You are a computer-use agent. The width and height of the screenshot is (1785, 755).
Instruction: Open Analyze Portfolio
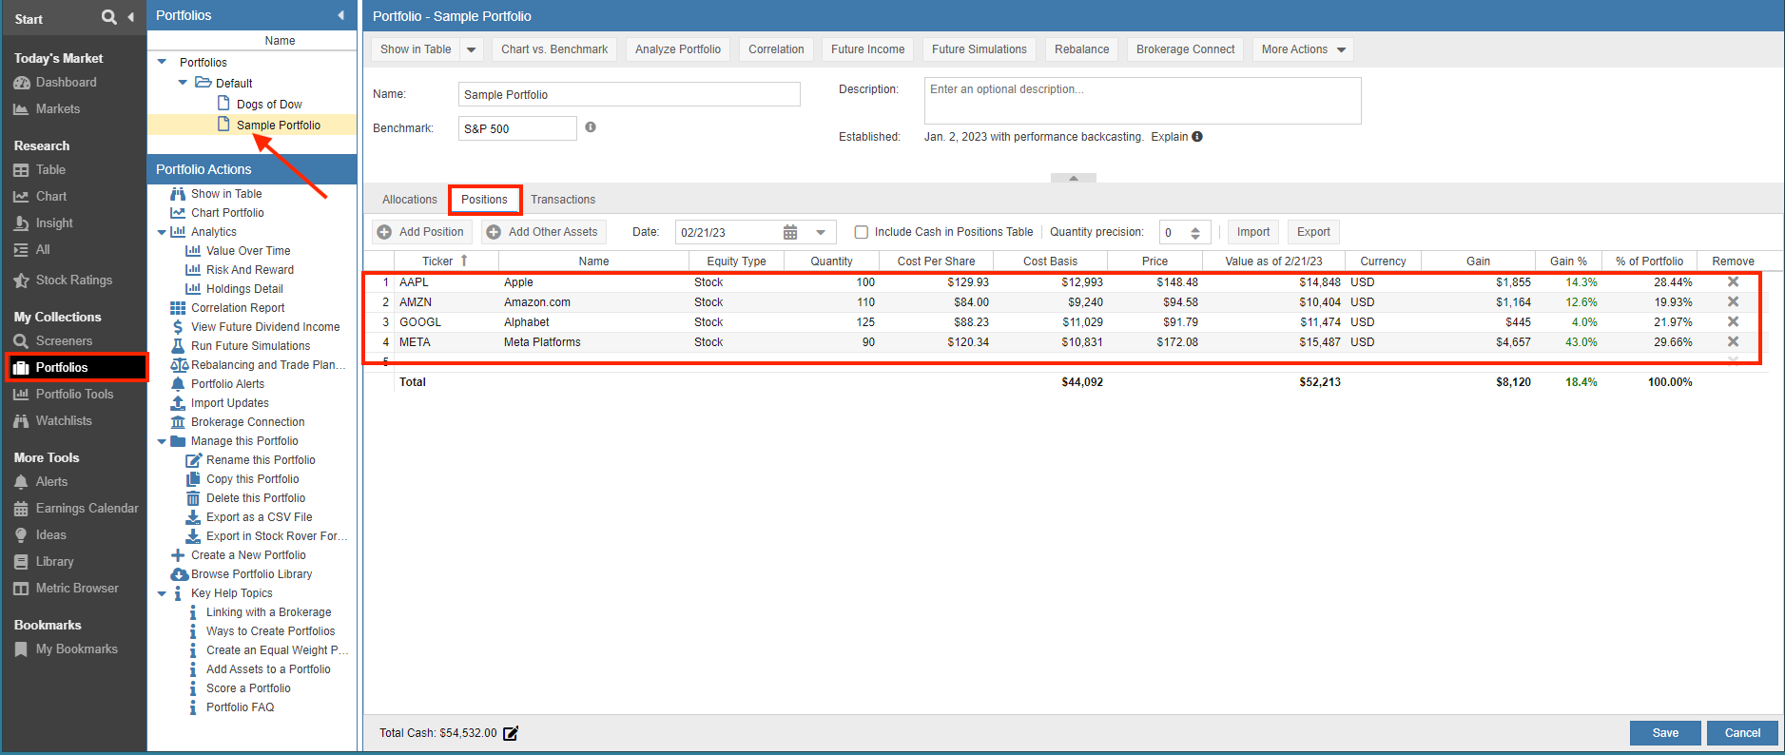click(678, 49)
